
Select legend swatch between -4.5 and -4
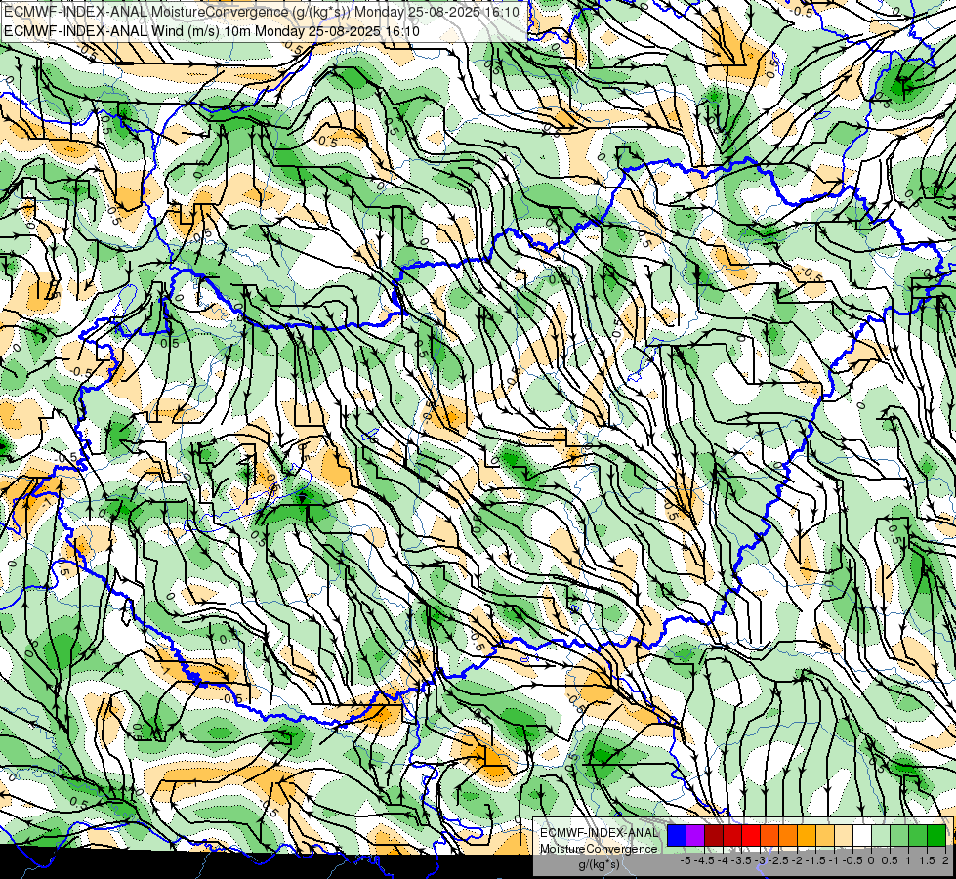pyautogui.click(x=714, y=835)
